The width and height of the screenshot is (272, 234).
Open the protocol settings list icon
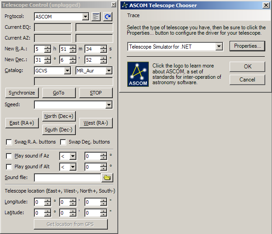pyautogui.click(x=96, y=17)
